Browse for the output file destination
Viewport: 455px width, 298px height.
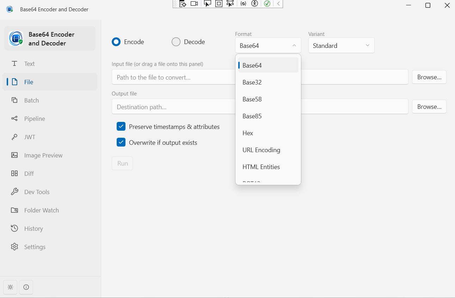click(x=429, y=107)
